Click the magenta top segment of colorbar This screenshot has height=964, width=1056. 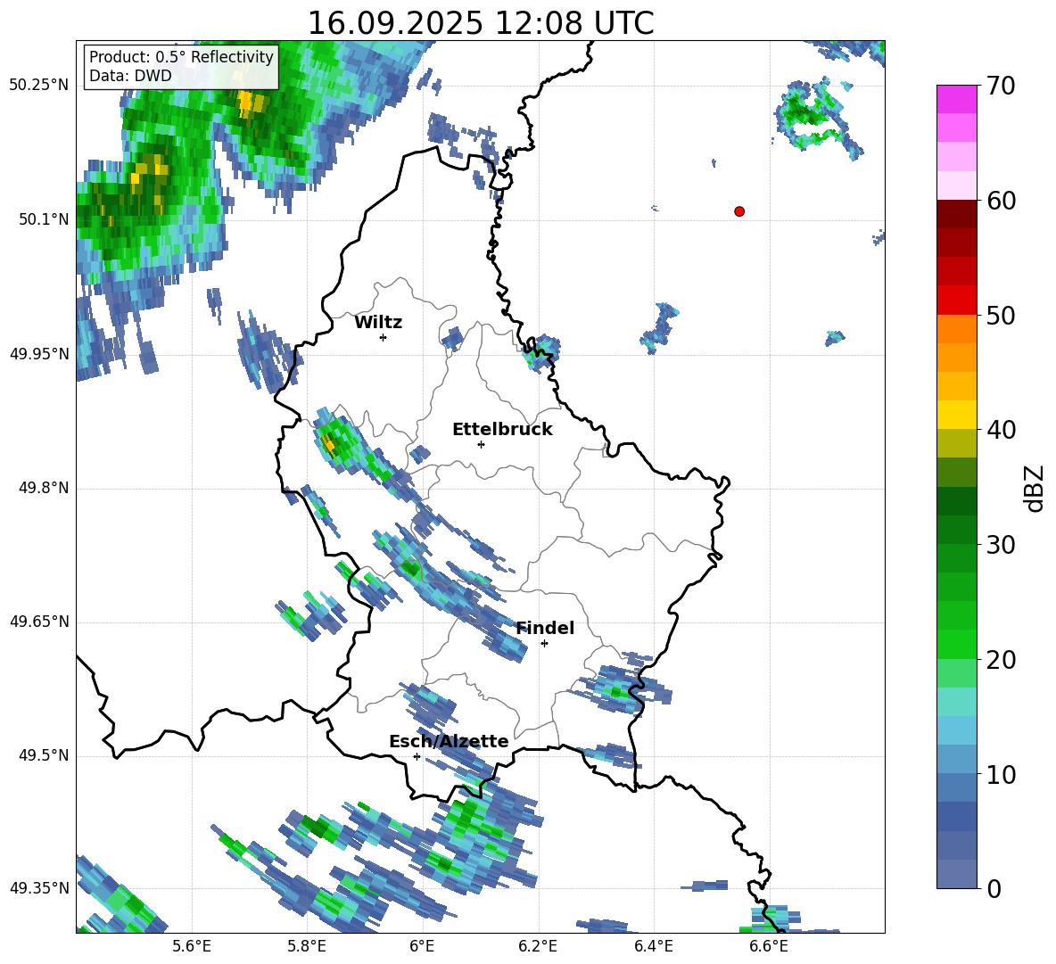tap(956, 99)
